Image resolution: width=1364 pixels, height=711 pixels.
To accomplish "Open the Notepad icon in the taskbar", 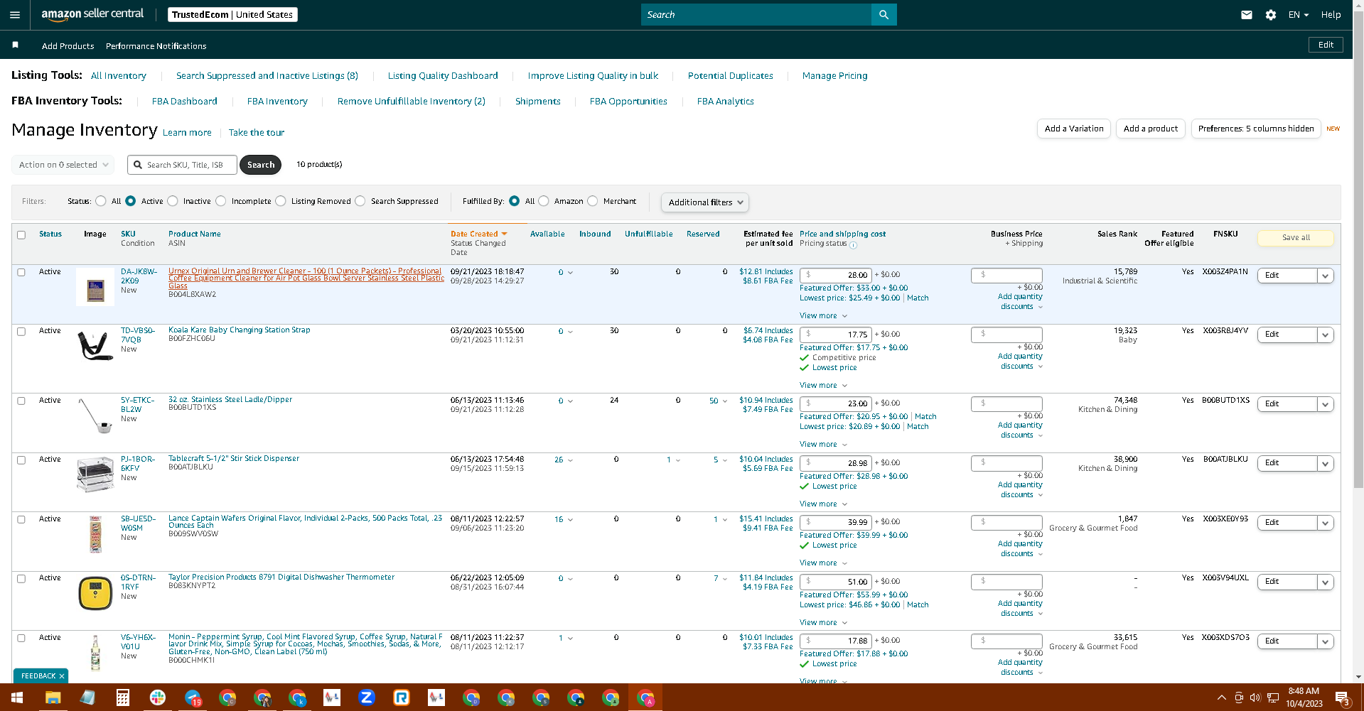I will (87, 698).
